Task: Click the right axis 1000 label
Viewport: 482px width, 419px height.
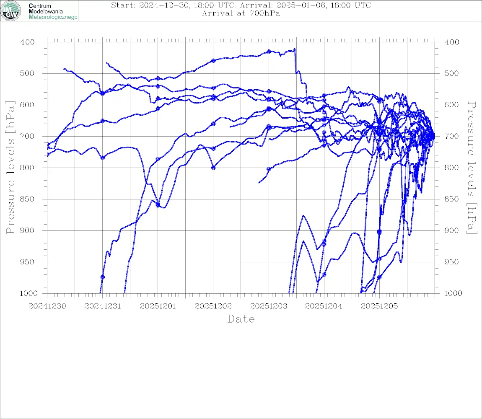Action: coord(453,293)
